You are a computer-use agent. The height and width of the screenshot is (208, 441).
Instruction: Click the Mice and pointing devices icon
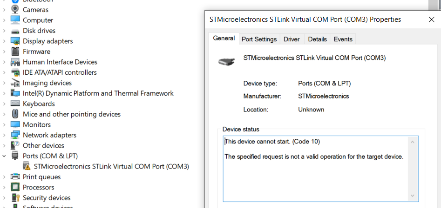click(x=15, y=114)
